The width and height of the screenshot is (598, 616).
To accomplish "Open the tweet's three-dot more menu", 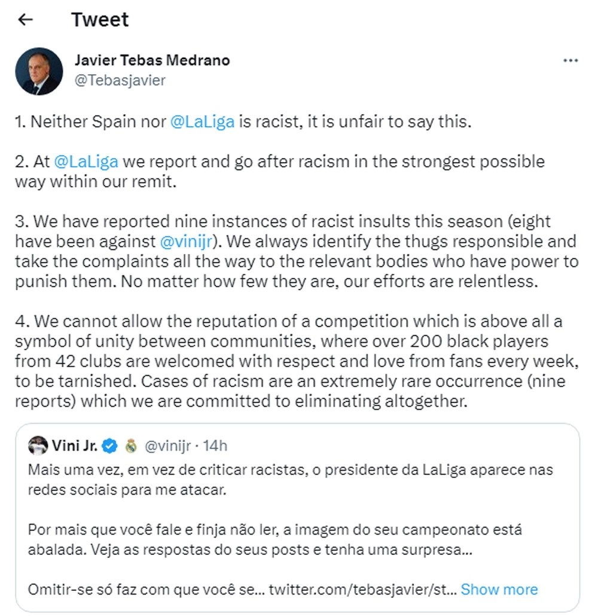I will coord(571,61).
